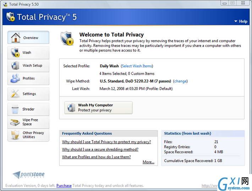Image resolution: width=252 pixels, height=191 pixels.
Task: Go to the Wash section
Action: pyautogui.click(x=28, y=53)
